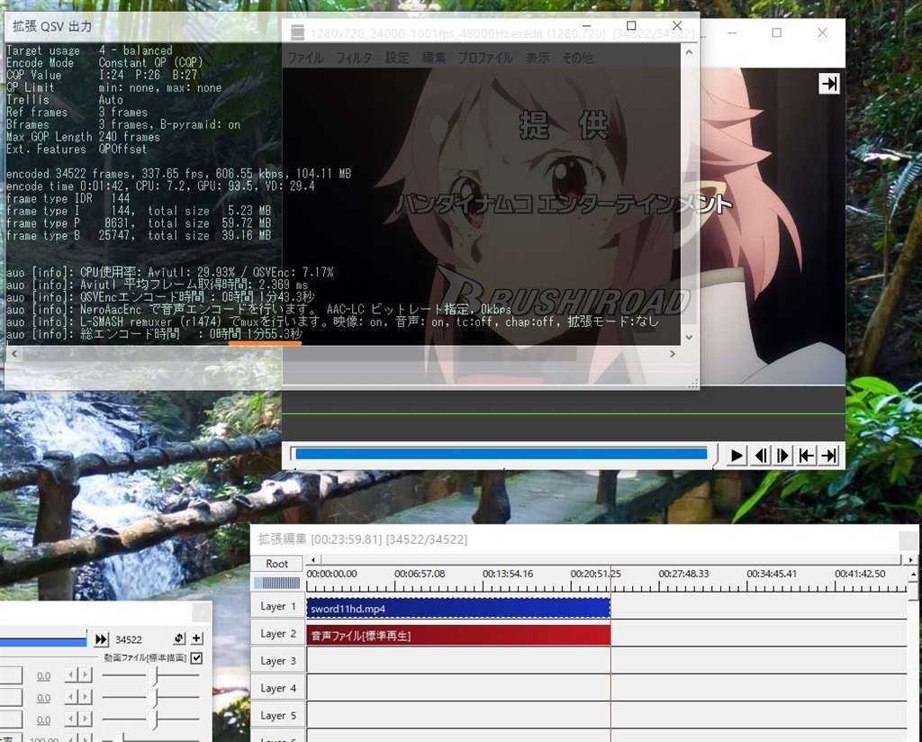The image size is (922, 742).
Task: Click the timeline ruler at 00:06:57.08
Action: point(420,574)
